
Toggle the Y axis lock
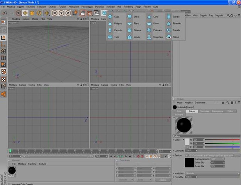coord(61,13)
